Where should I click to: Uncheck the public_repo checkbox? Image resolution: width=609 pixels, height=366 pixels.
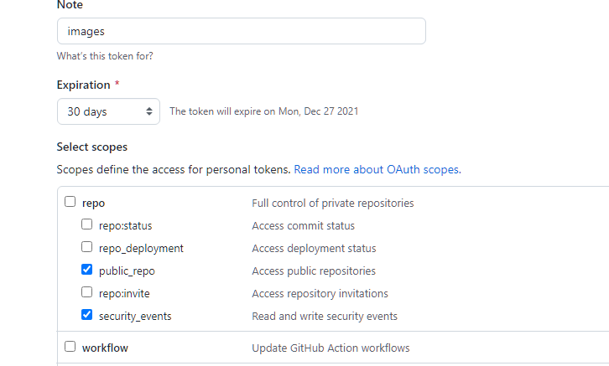pos(86,271)
